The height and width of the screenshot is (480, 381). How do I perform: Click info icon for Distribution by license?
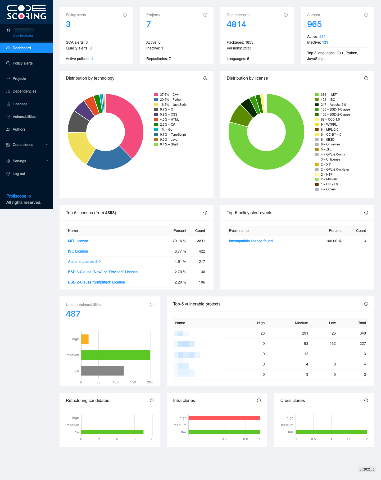point(366,78)
